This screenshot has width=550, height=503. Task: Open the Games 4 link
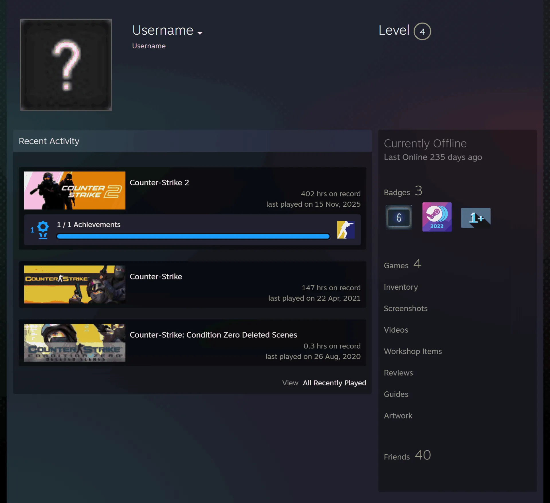pos(402,265)
